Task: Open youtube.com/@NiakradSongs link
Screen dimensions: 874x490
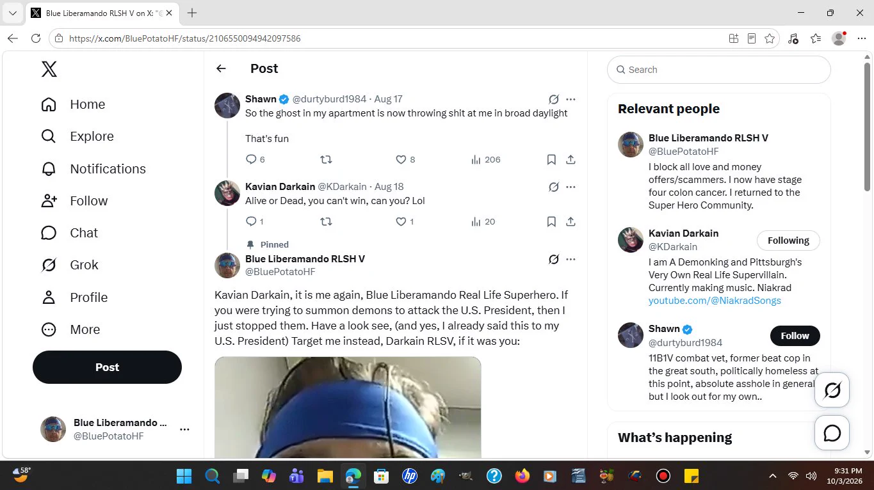Action: click(715, 300)
